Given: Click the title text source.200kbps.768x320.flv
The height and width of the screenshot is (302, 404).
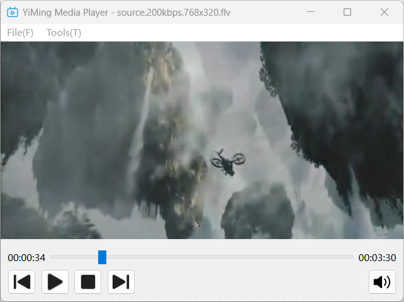Looking at the screenshot, I should 174,13.
